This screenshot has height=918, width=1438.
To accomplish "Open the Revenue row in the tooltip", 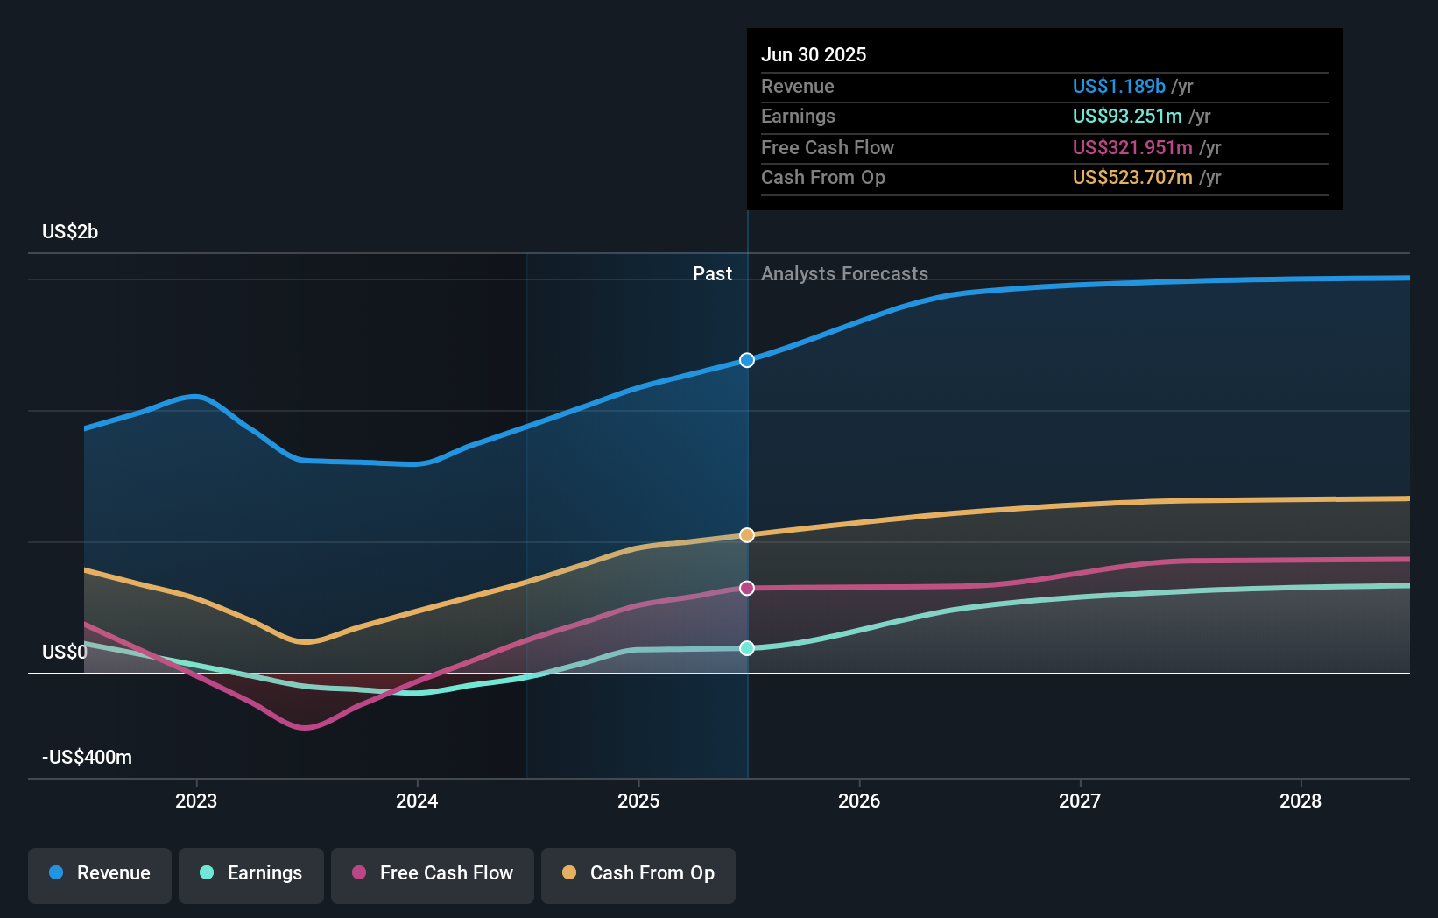I will pyautogui.click(x=1044, y=86).
